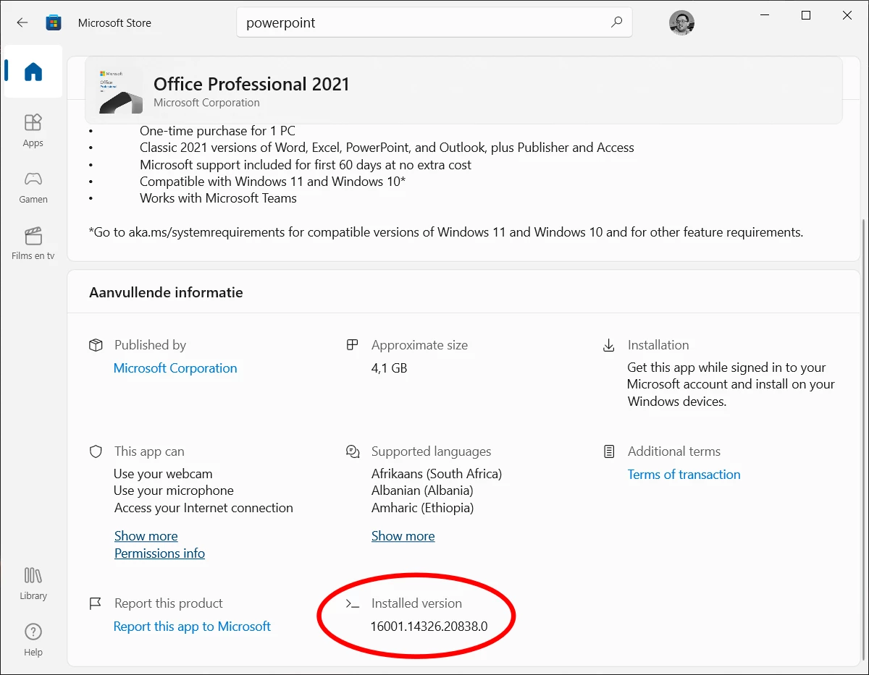Open the Apps section

click(33, 130)
